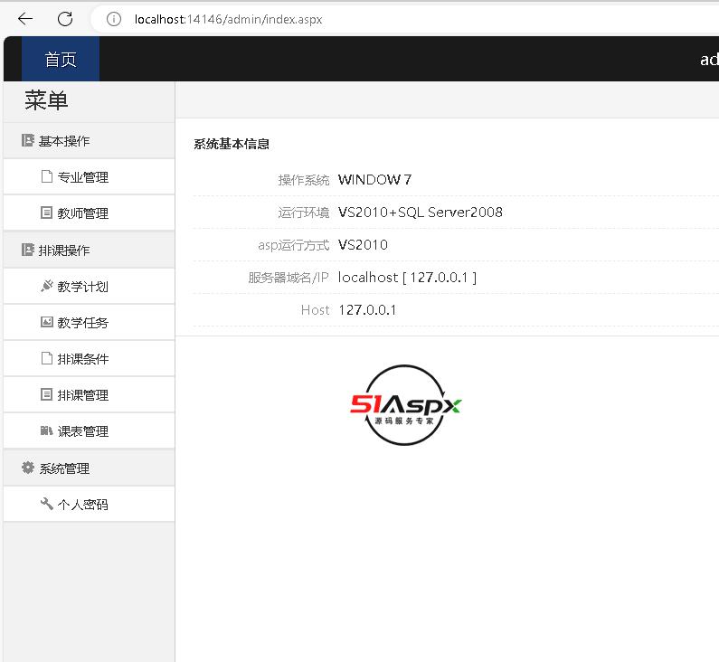
Task: Open 教学任务 menu item
Action: point(89,323)
